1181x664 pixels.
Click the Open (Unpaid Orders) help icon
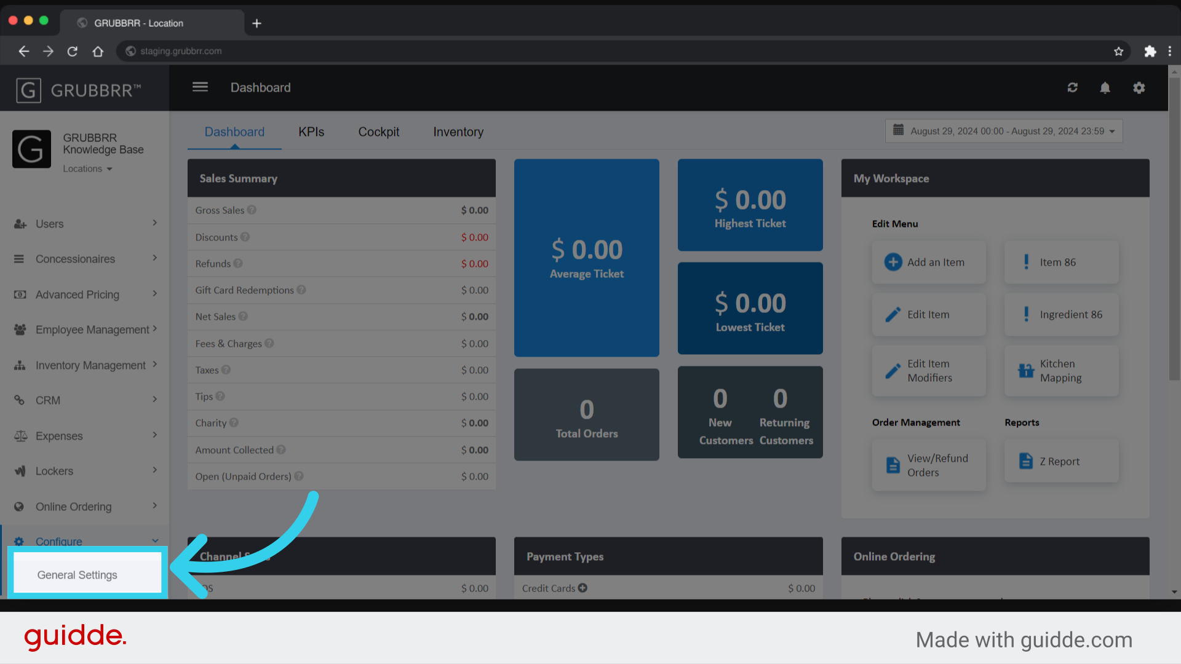pyautogui.click(x=299, y=476)
